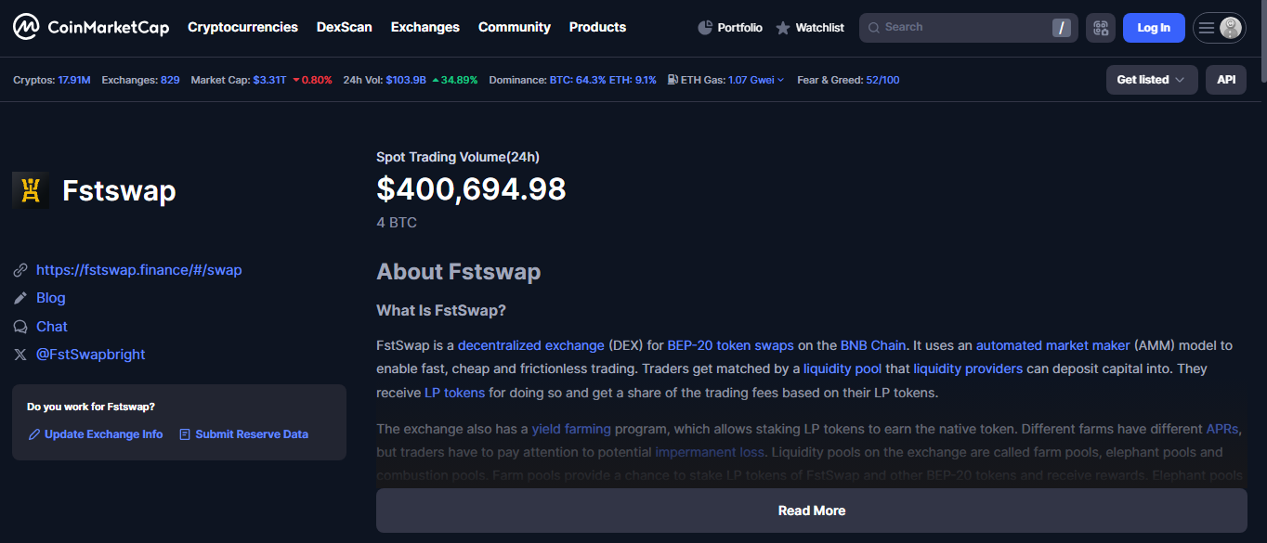Click Submit Reserve Data link
This screenshot has width=1267, height=543.
[252, 434]
